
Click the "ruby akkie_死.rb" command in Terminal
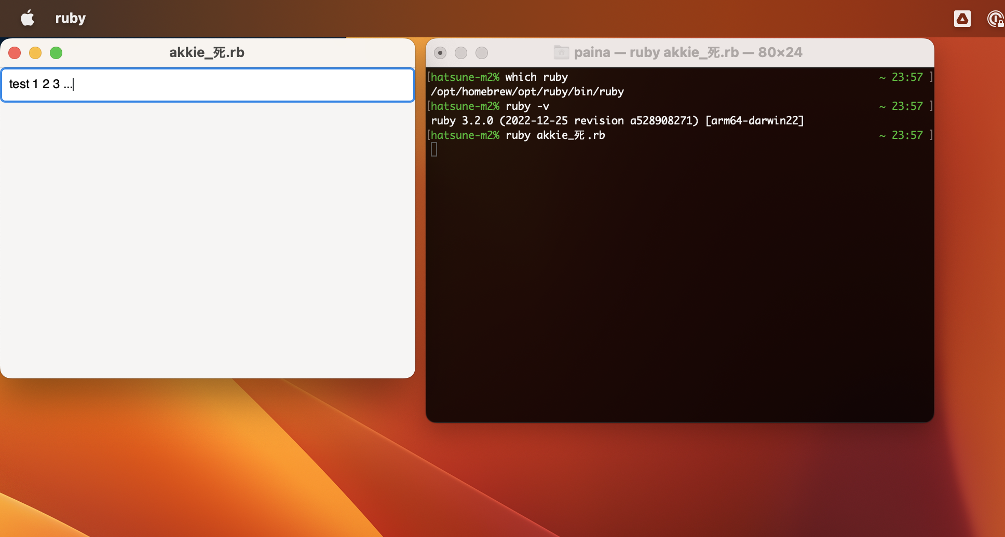(x=555, y=135)
